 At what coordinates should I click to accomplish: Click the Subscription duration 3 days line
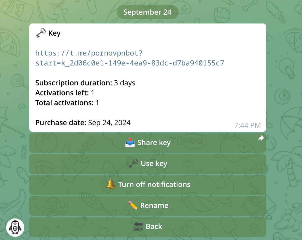[x=85, y=83]
